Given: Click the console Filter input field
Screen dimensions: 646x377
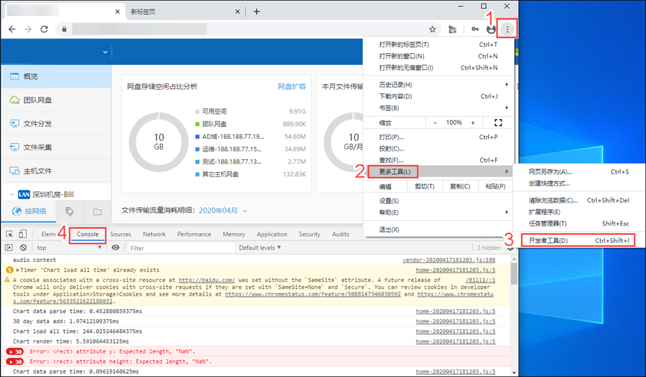Looking at the screenshot, I should click(181, 248).
